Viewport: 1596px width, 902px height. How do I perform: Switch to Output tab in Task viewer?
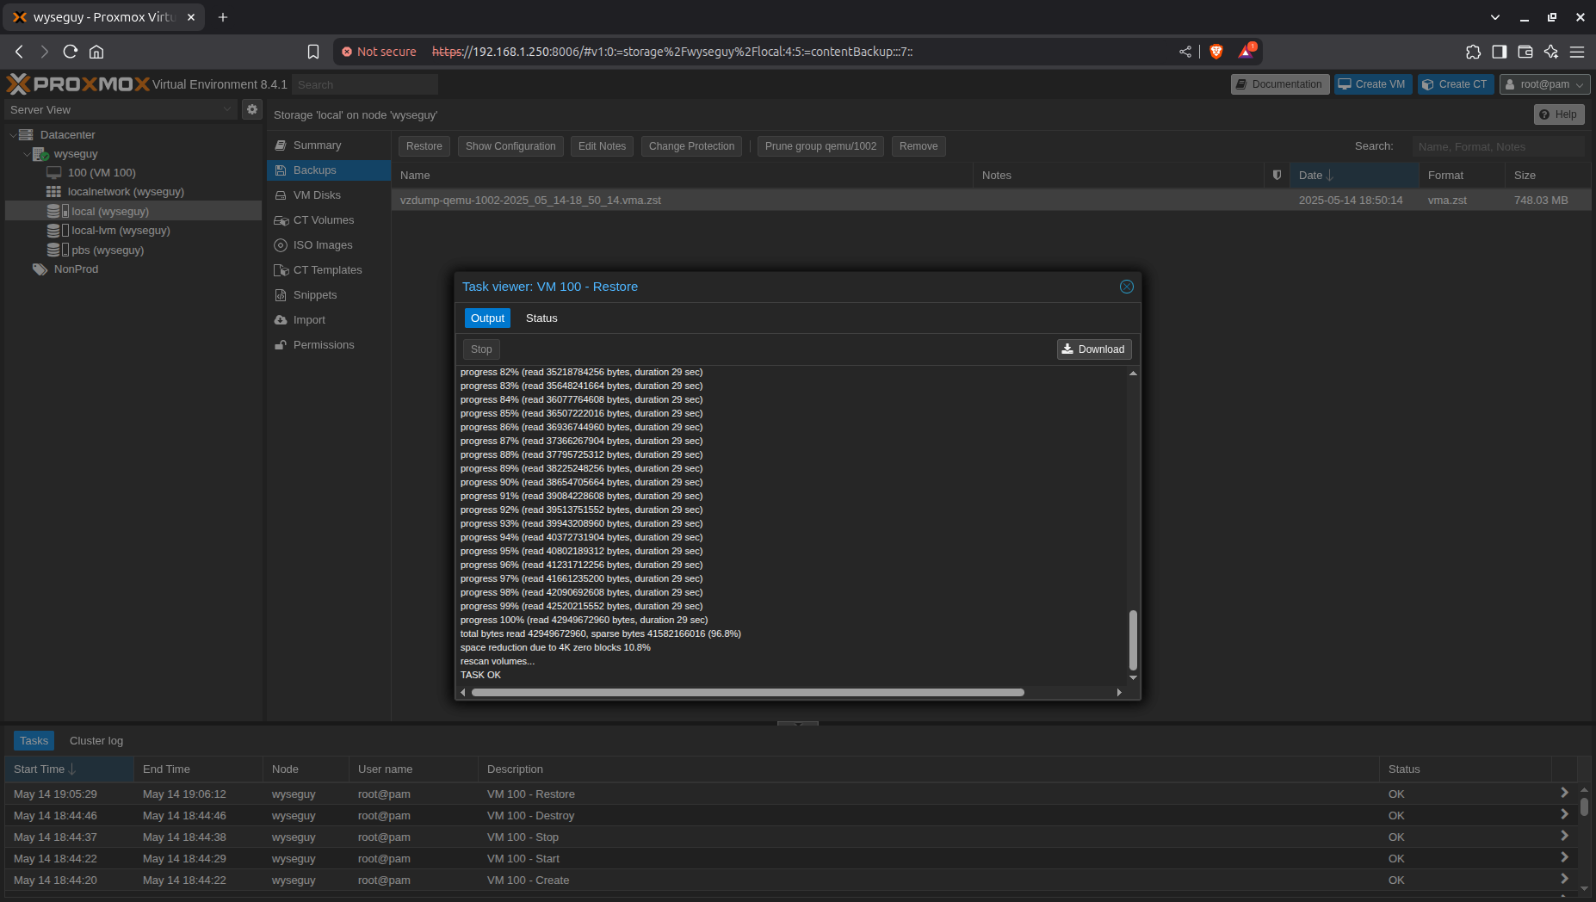[487, 318]
